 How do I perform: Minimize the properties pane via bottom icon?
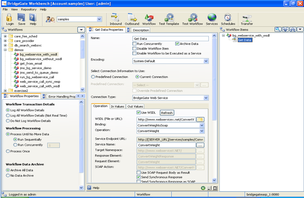click(209, 188)
